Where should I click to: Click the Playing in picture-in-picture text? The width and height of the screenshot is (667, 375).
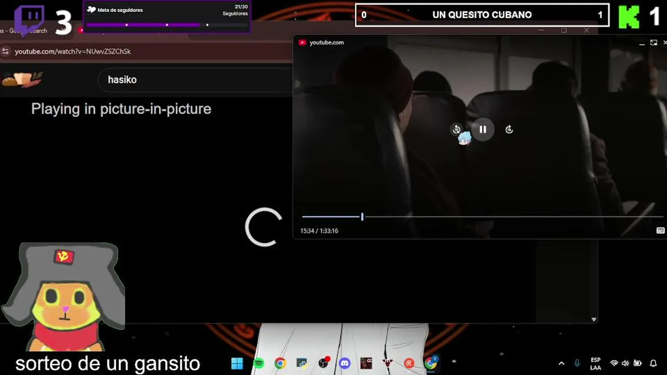coord(121,109)
